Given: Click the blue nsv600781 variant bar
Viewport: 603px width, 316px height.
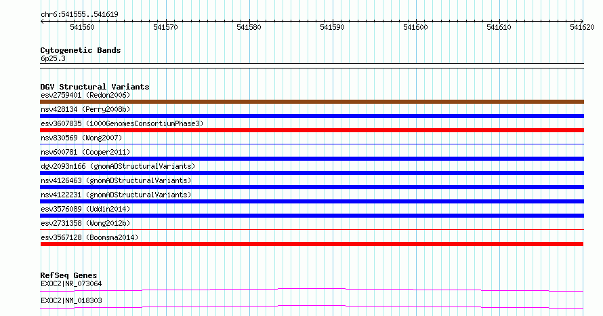Looking at the screenshot, I should click(x=312, y=159).
